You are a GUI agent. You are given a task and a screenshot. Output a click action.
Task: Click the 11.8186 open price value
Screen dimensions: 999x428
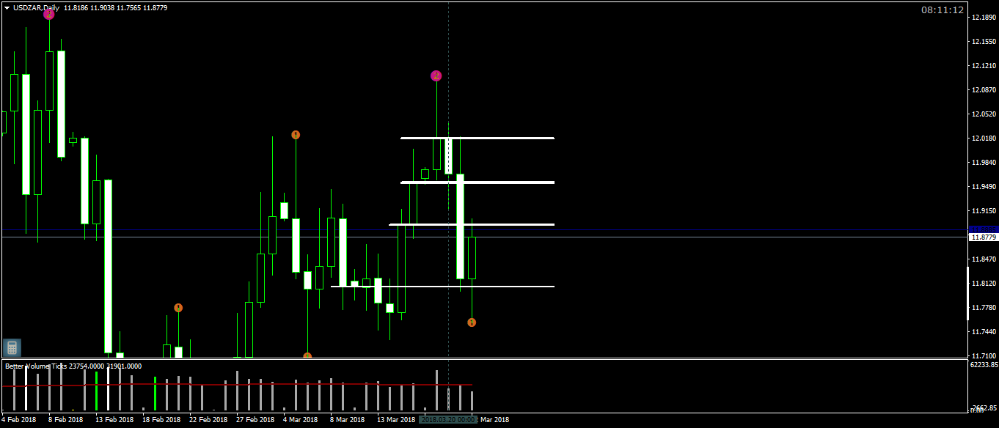coord(76,8)
